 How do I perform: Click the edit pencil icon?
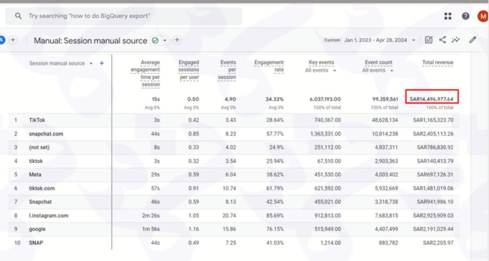tap(473, 40)
